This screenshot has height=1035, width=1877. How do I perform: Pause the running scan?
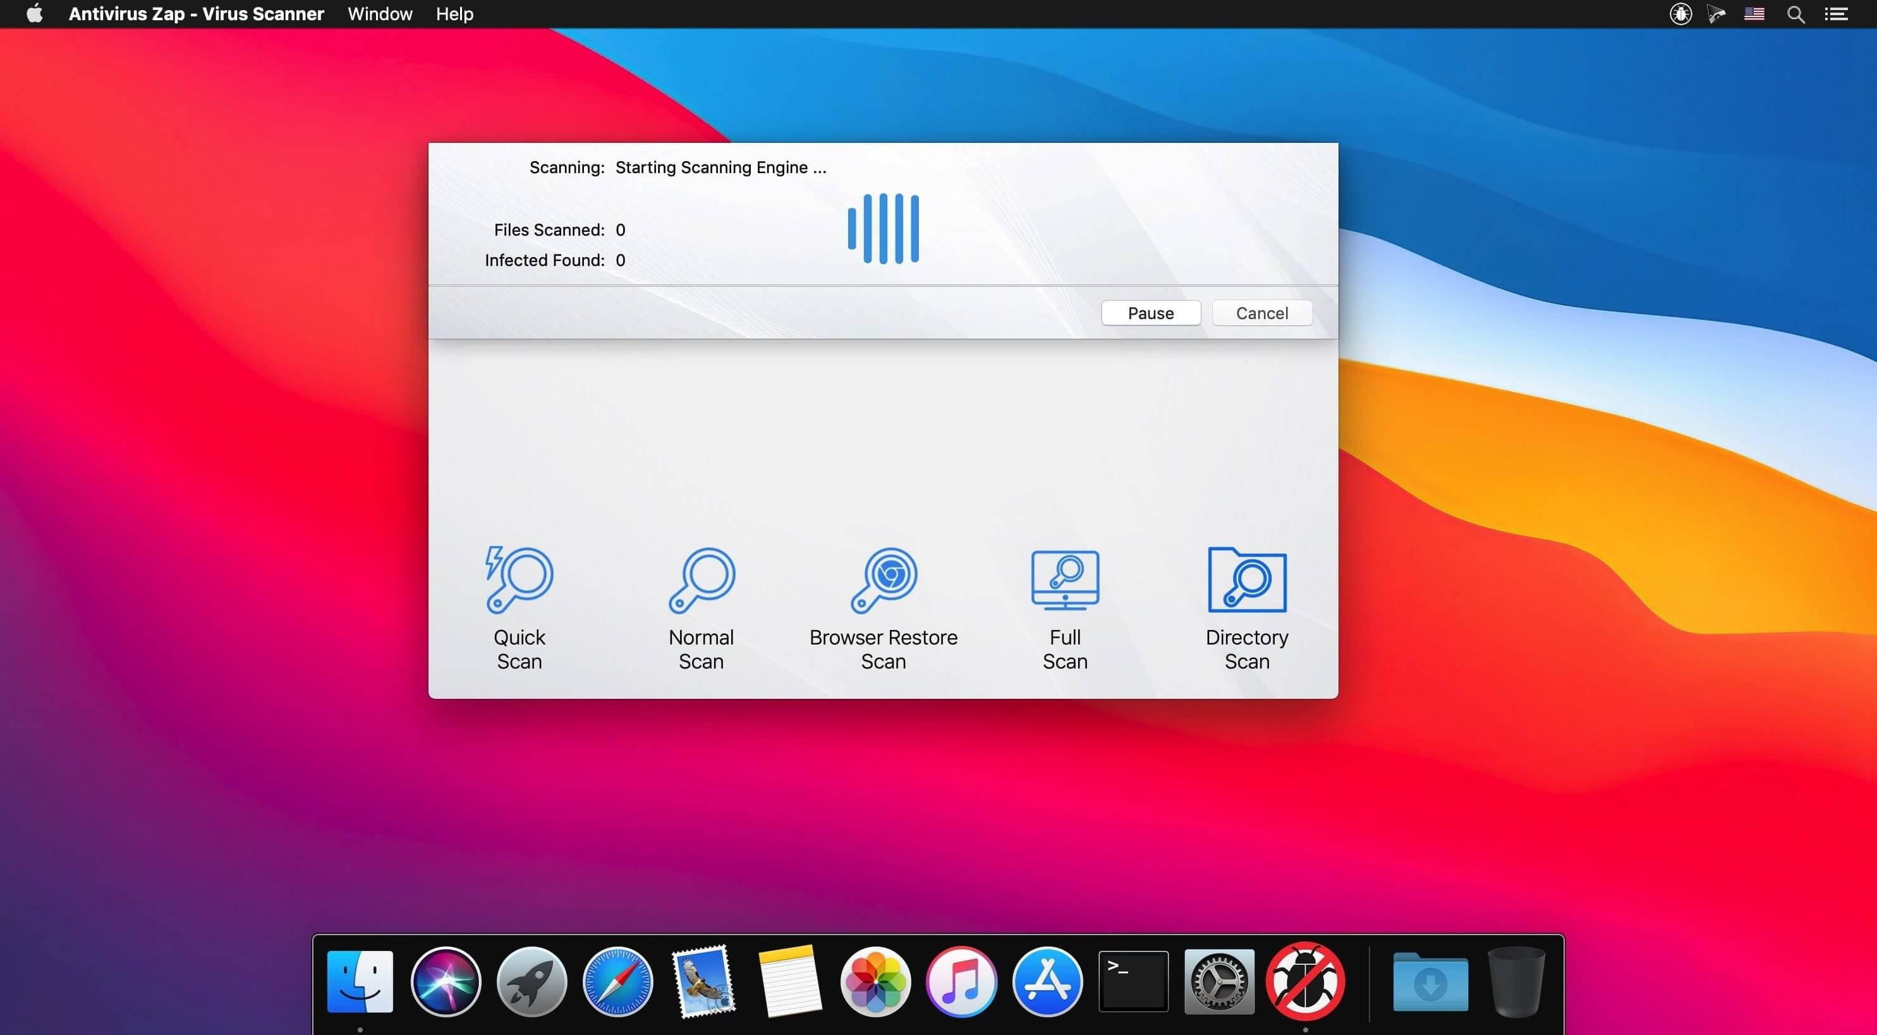click(1151, 313)
